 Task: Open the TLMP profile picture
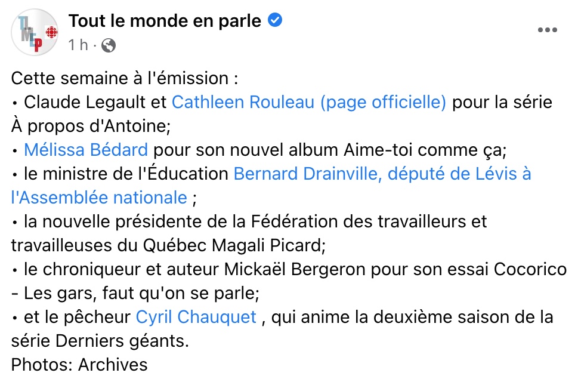(35, 32)
